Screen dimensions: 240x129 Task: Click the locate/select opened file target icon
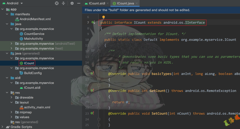coord(57,3)
